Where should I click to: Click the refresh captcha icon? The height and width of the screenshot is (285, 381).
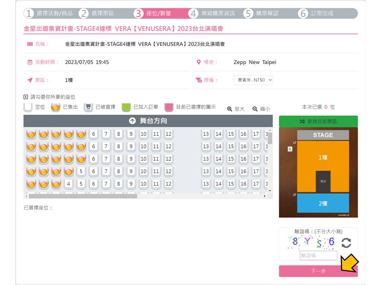[x=346, y=243]
